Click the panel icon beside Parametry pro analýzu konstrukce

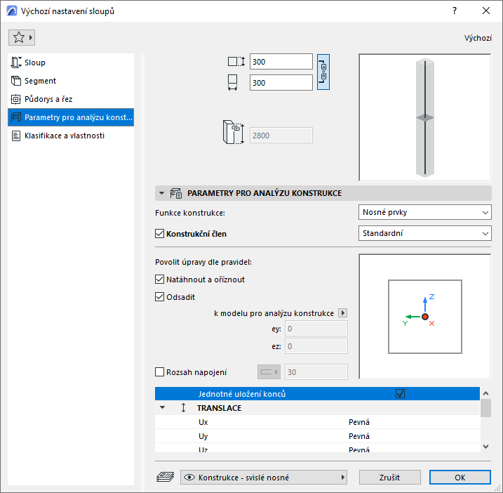coord(176,193)
